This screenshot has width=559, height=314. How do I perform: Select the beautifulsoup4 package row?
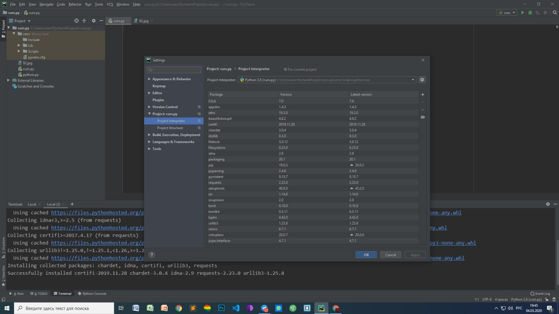pos(313,119)
